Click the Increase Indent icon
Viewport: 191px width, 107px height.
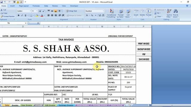pos(63,15)
